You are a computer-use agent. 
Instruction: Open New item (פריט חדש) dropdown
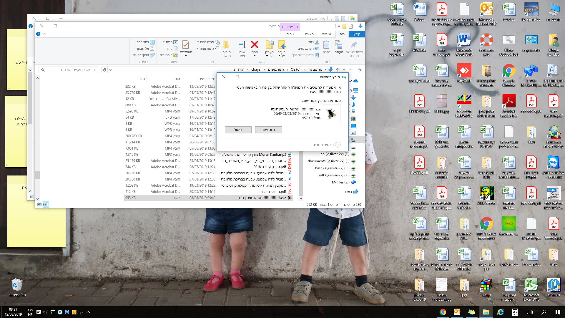pyautogui.click(x=207, y=42)
